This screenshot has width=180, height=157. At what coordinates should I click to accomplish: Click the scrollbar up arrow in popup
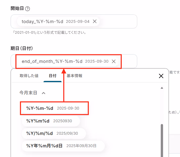162,88
